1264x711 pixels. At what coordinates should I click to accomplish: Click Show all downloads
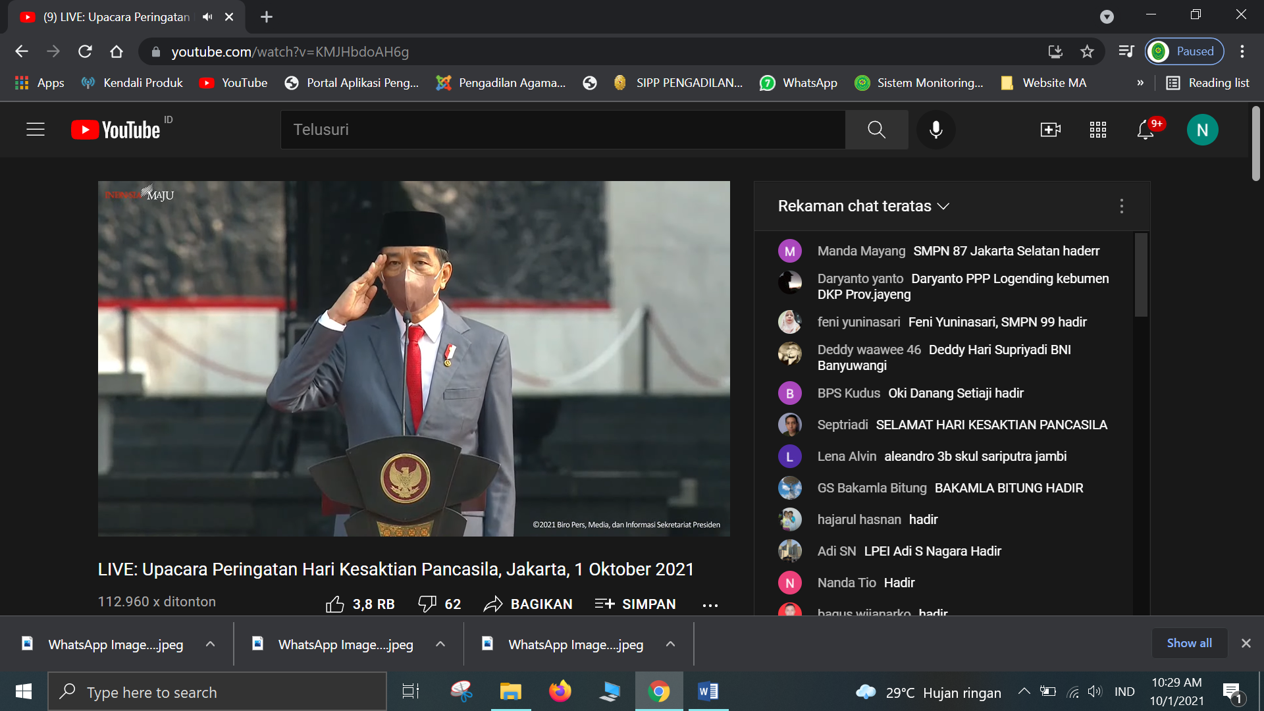(x=1189, y=643)
